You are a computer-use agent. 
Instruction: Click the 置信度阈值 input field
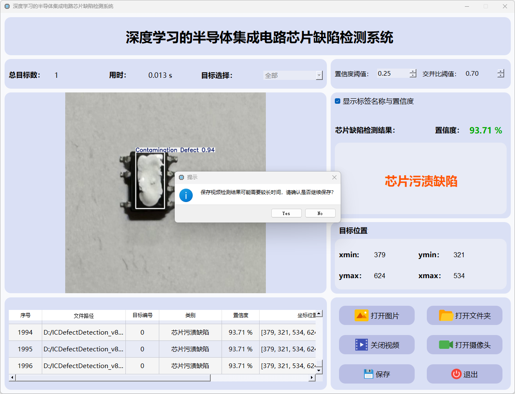[x=392, y=74]
